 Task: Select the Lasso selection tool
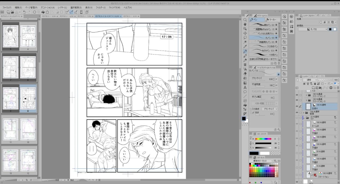click(245, 38)
